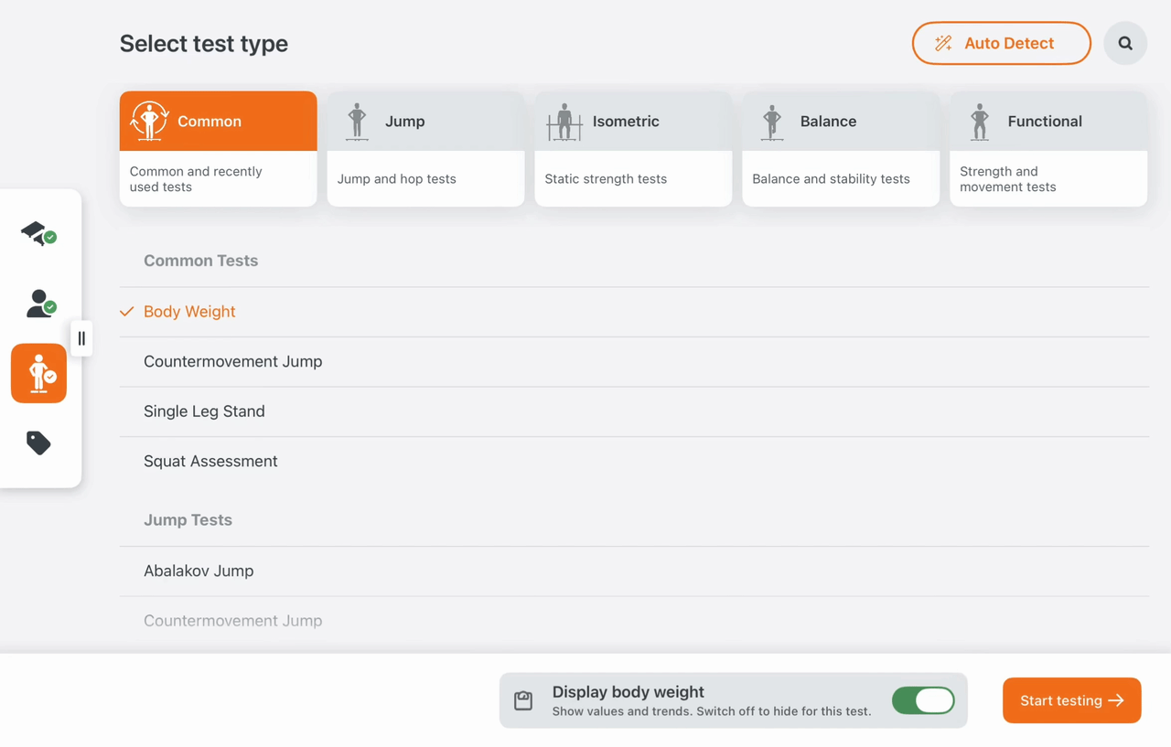Open the search magnifier icon
This screenshot has width=1171, height=747.
(1125, 43)
